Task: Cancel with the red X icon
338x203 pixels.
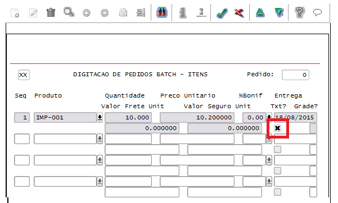Action: pos(239,13)
